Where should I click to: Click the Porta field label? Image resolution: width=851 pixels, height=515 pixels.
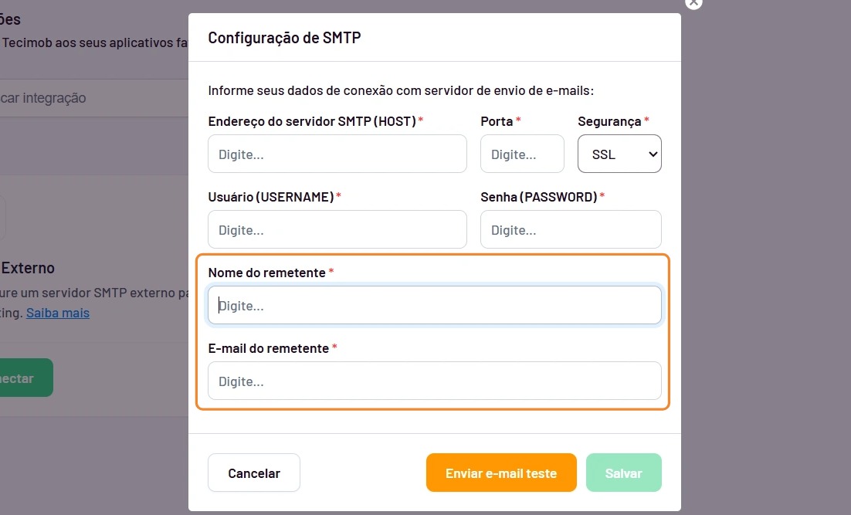497,121
